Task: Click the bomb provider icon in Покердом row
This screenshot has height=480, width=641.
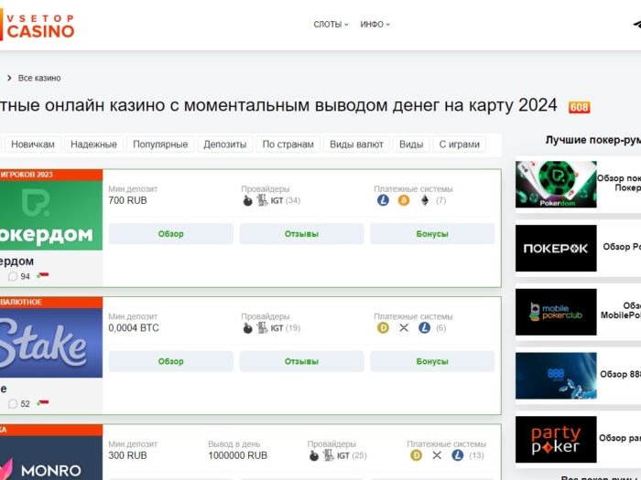Action: (x=248, y=200)
